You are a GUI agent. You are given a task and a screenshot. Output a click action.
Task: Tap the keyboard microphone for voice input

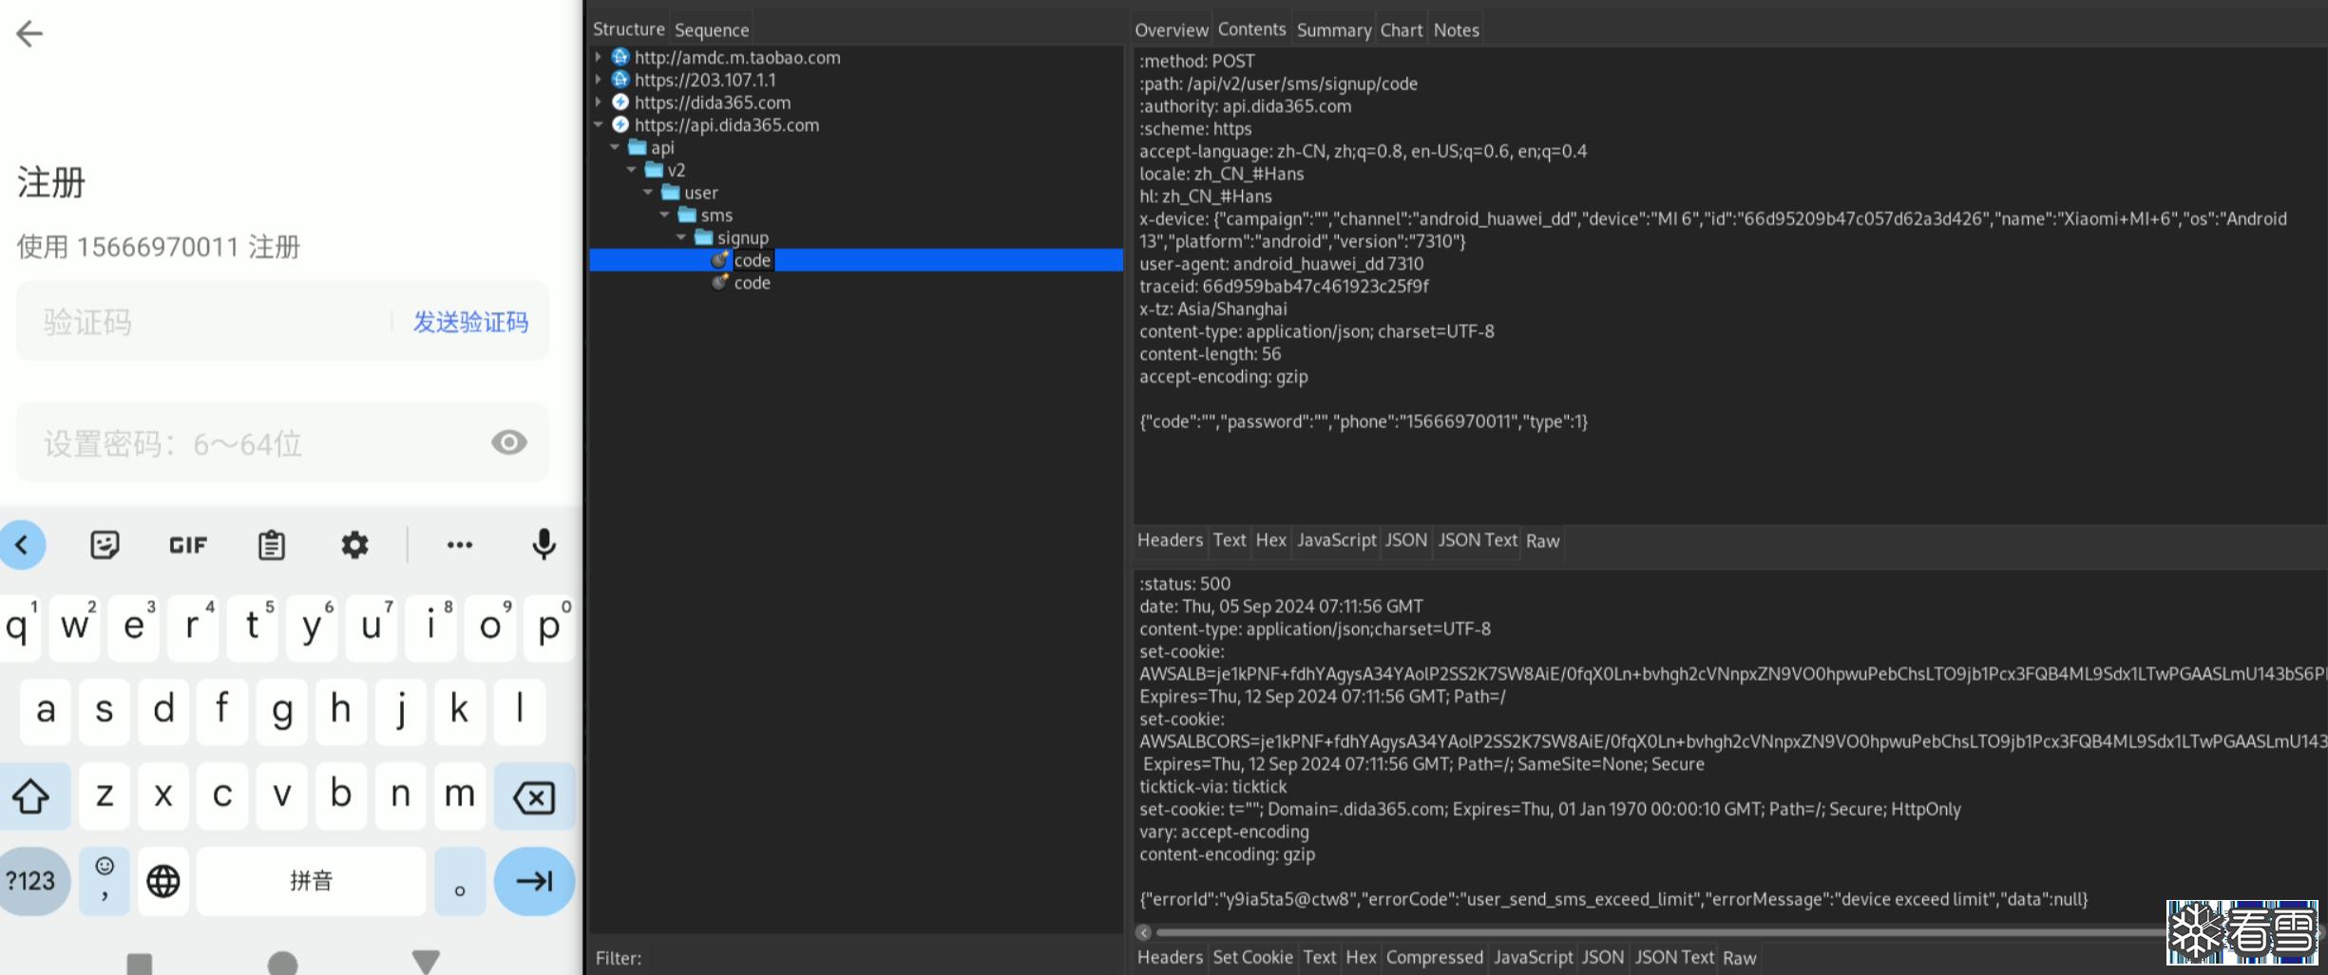544,545
